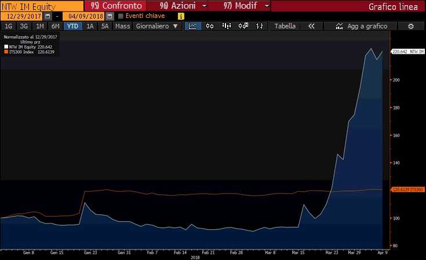This screenshot has height=260, width=426.
Task: Click the Tabella button
Action: click(285, 27)
